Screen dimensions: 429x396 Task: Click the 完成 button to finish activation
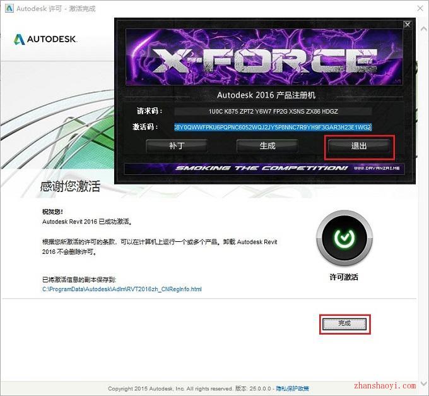[344, 324]
